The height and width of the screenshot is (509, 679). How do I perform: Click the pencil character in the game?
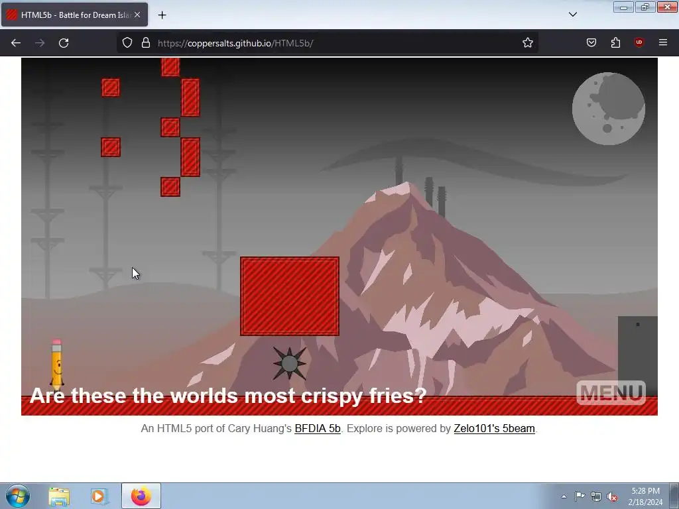[57, 364]
